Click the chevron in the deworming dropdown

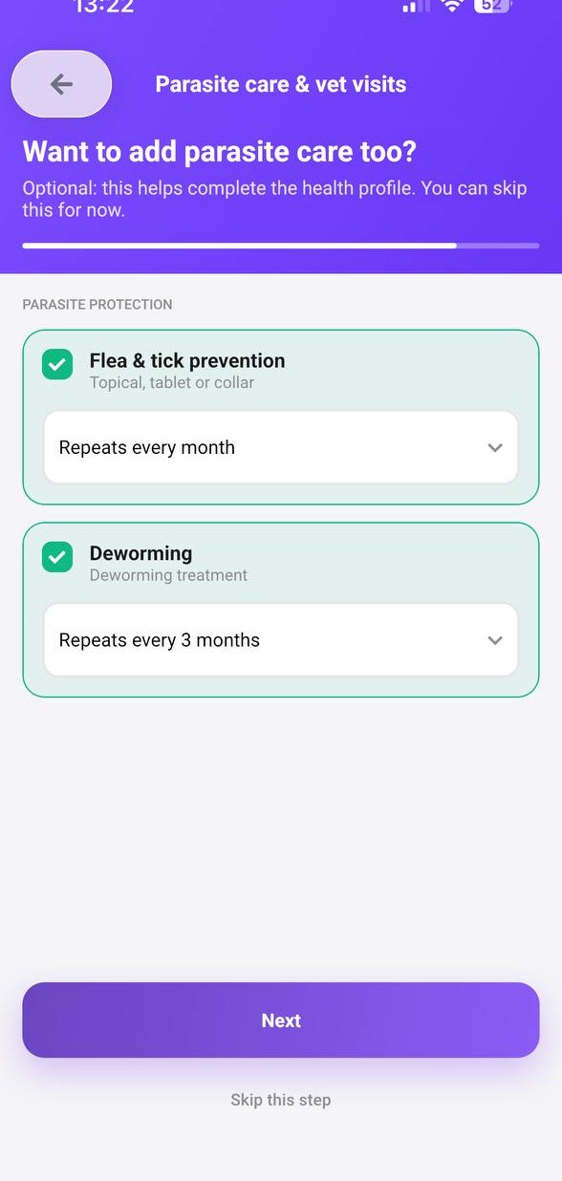pos(495,640)
